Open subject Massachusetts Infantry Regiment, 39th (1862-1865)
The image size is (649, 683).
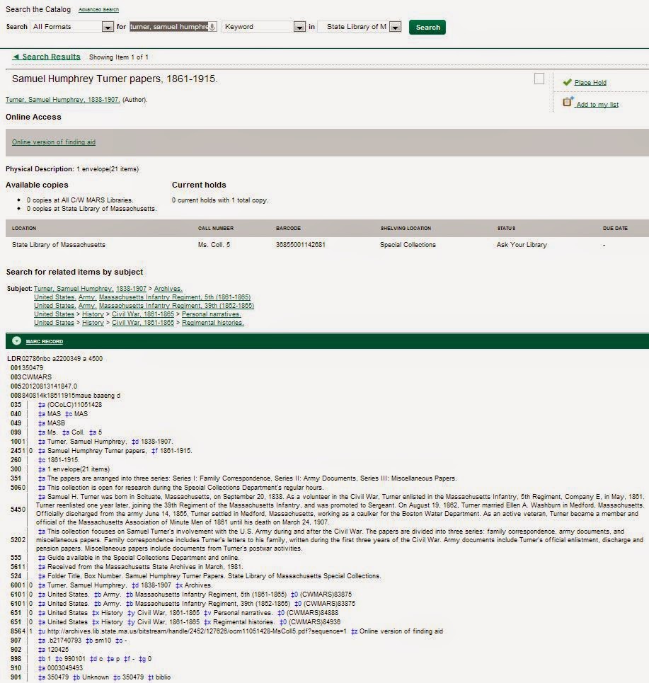(x=176, y=306)
